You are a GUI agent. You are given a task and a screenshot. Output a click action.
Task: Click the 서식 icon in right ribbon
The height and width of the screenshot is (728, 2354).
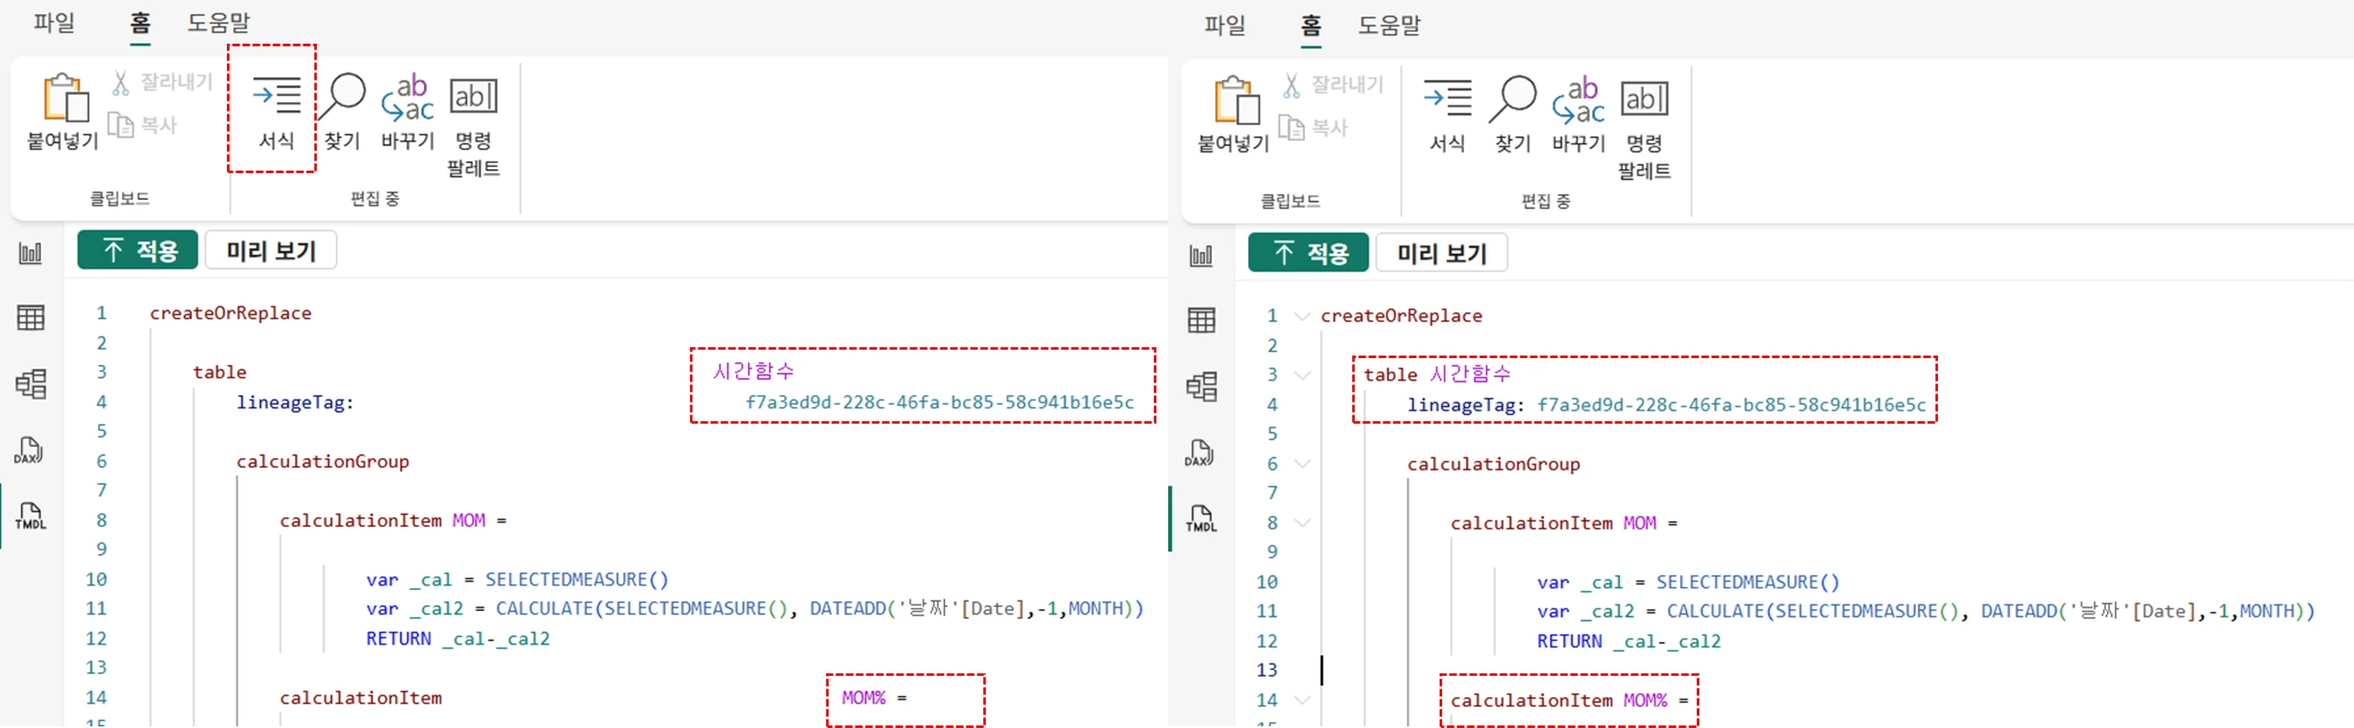(x=1446, y=98)
